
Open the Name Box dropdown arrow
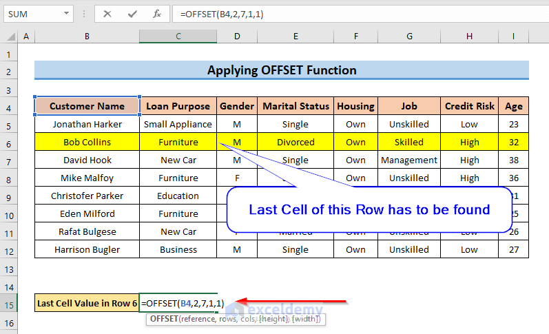click(66, 14)
